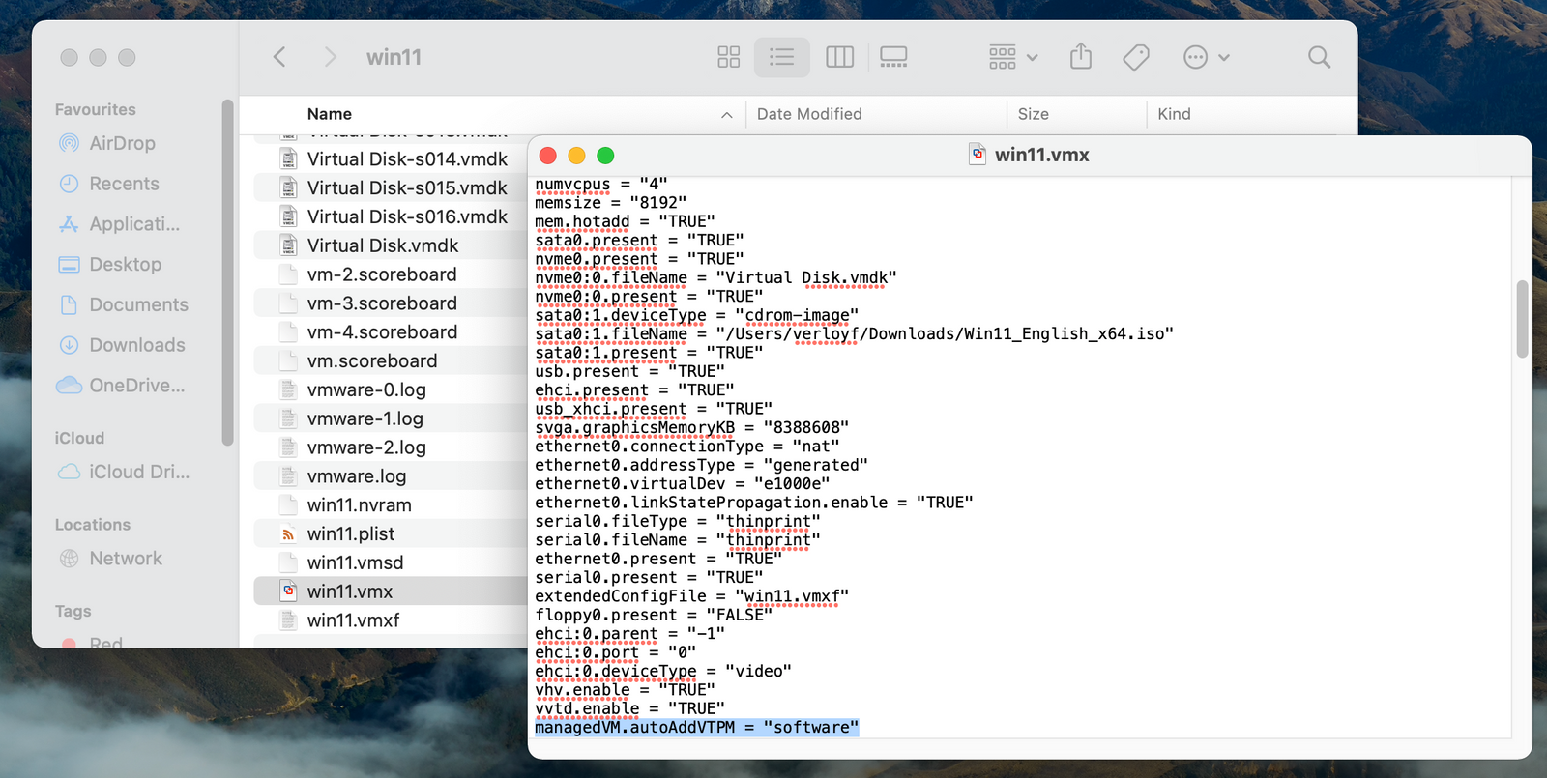The height and width of the screenshot is (778, 1547).
Task: Go back with the Finder back arrow
Action: [x=279, y=57]
